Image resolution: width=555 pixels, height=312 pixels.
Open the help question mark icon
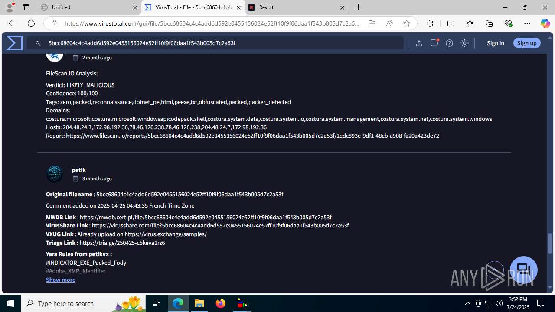(449, 43)
